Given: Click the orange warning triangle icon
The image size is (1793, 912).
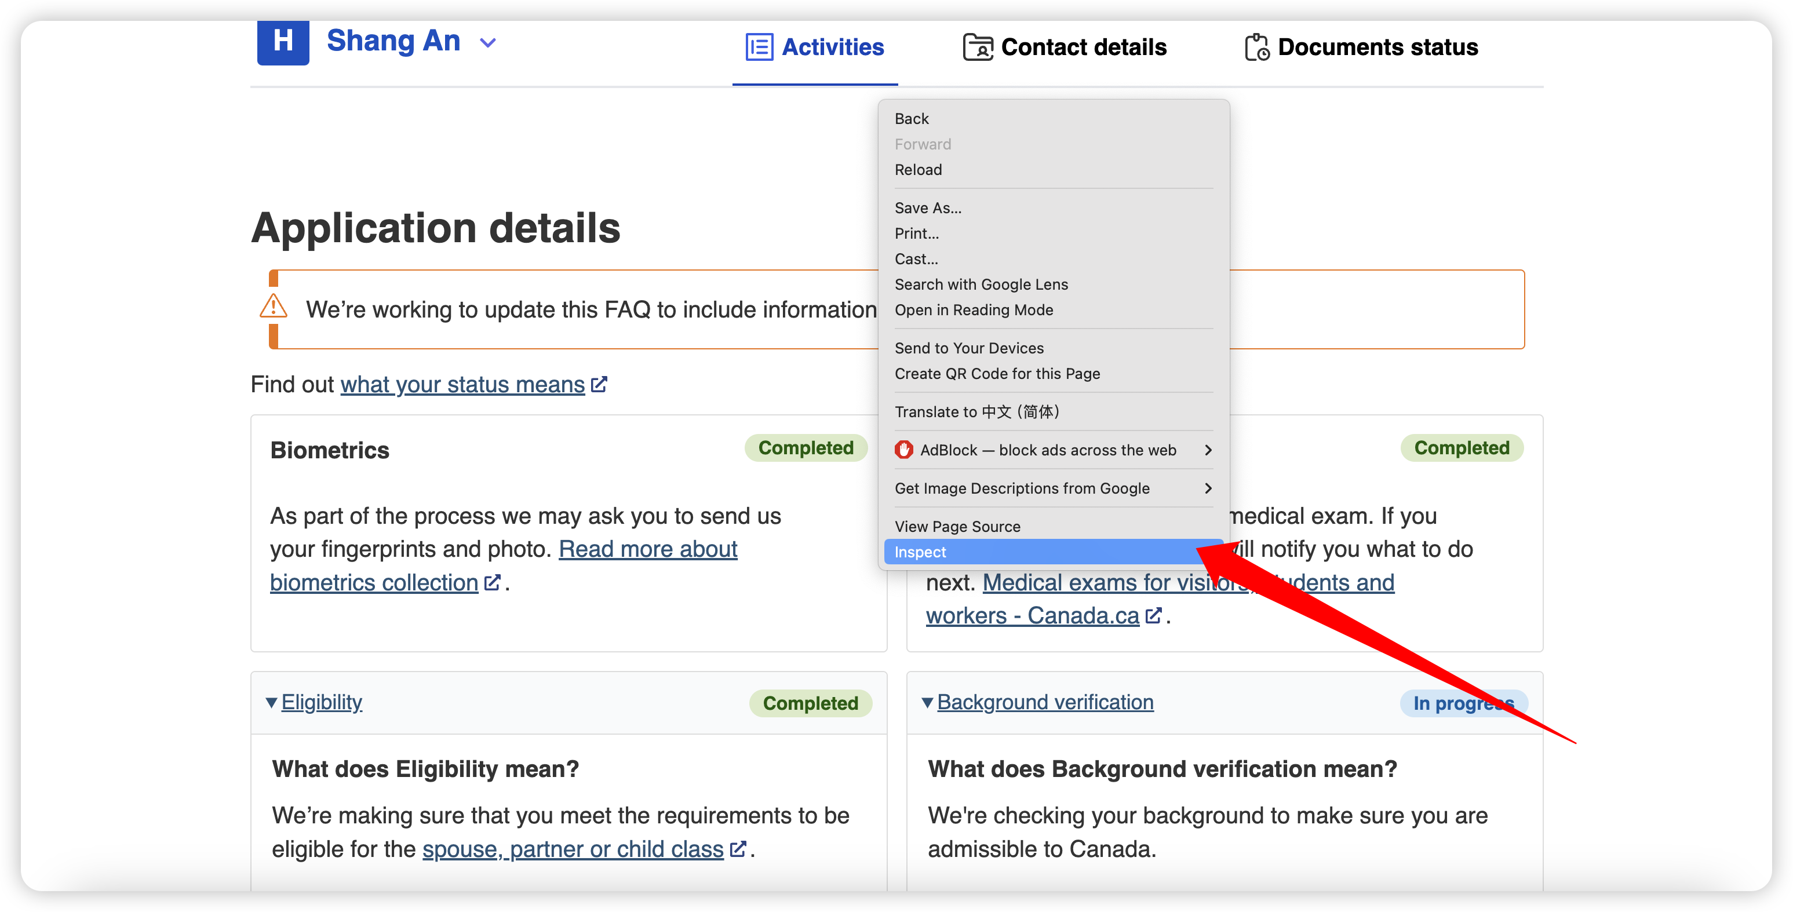Looking at the screenshot, I should 273,307.
